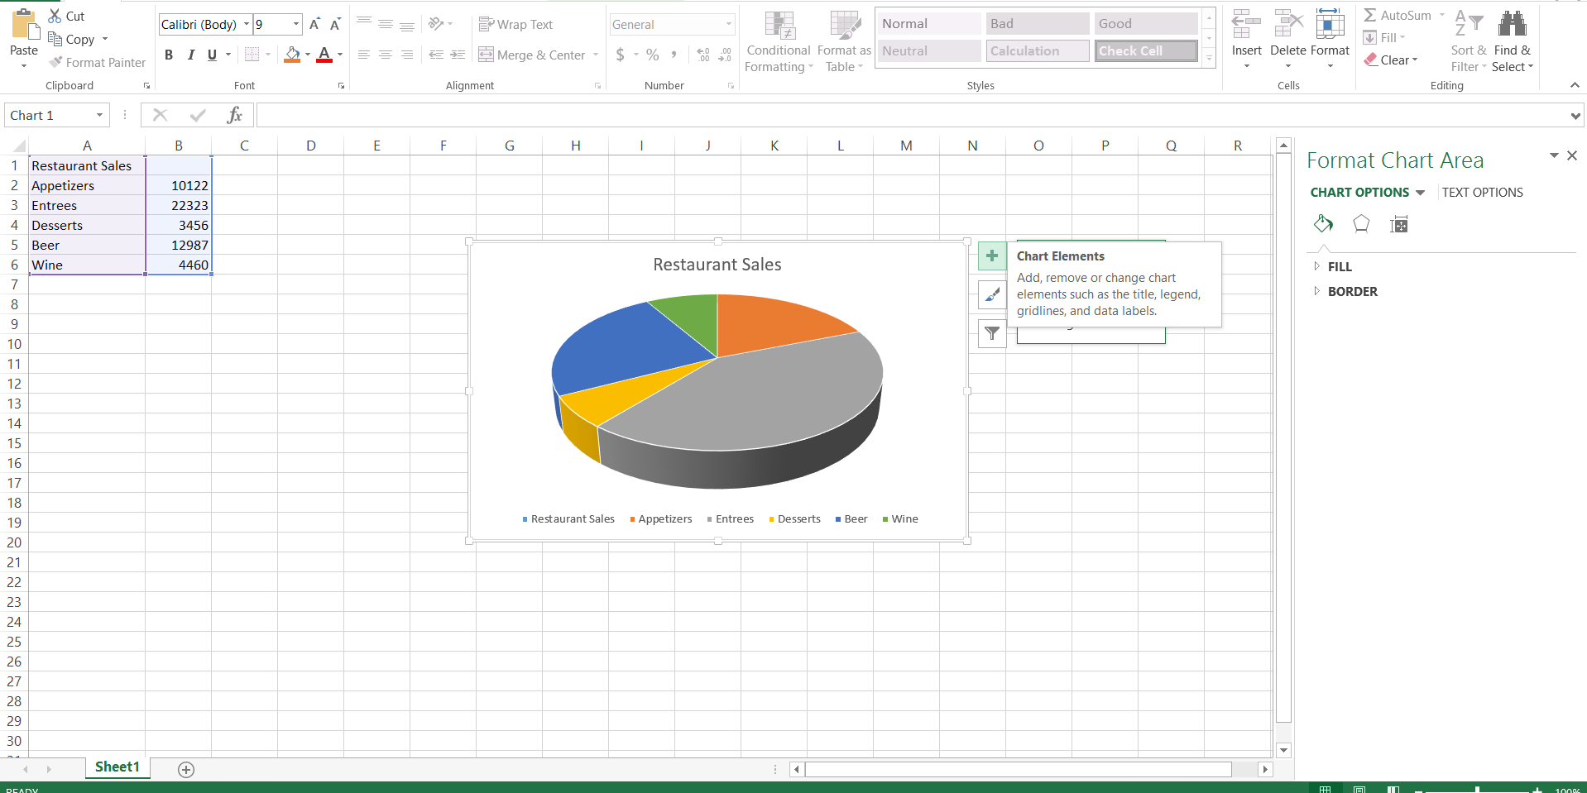
Task: Switch to TEXT OPTIONS tab
Action: pos(1482,193)
